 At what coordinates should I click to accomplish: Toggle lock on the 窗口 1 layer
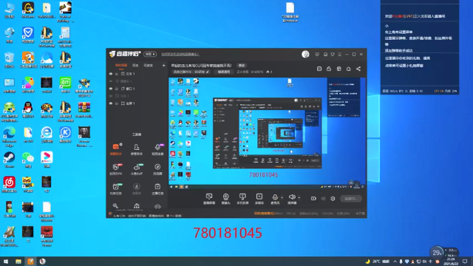tap(117, 89)
